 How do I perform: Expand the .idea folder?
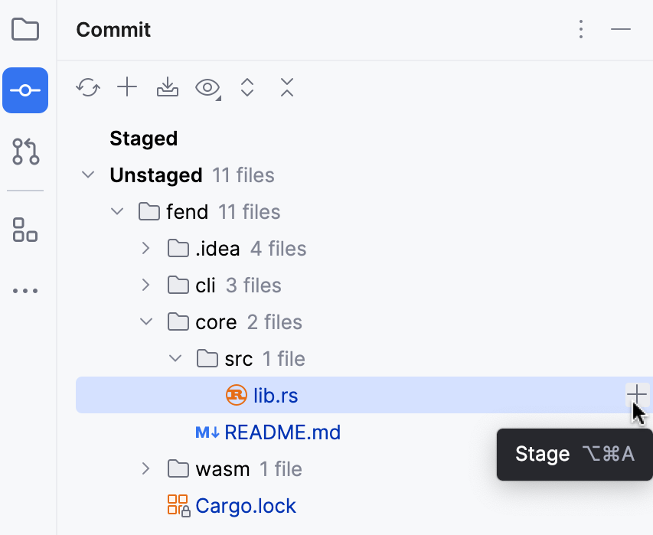145,248
